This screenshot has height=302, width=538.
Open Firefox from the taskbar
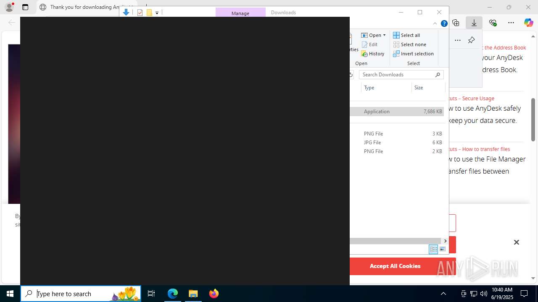coord(214,294)
